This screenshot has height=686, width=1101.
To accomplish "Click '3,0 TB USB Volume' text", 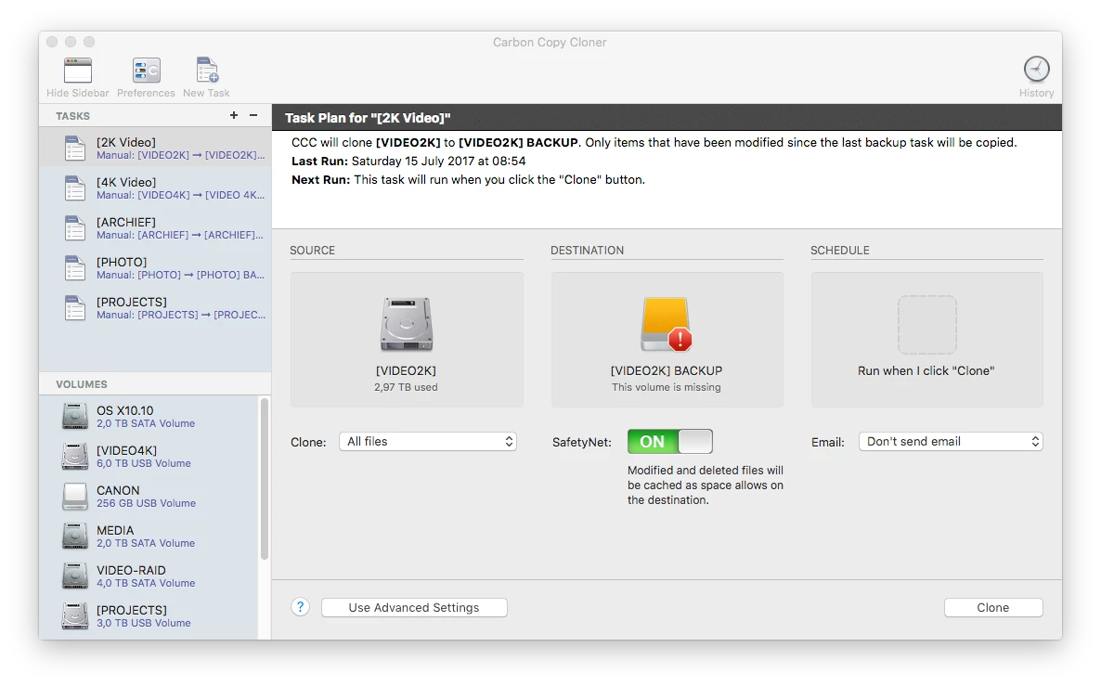I will click(x=144, y=624).
